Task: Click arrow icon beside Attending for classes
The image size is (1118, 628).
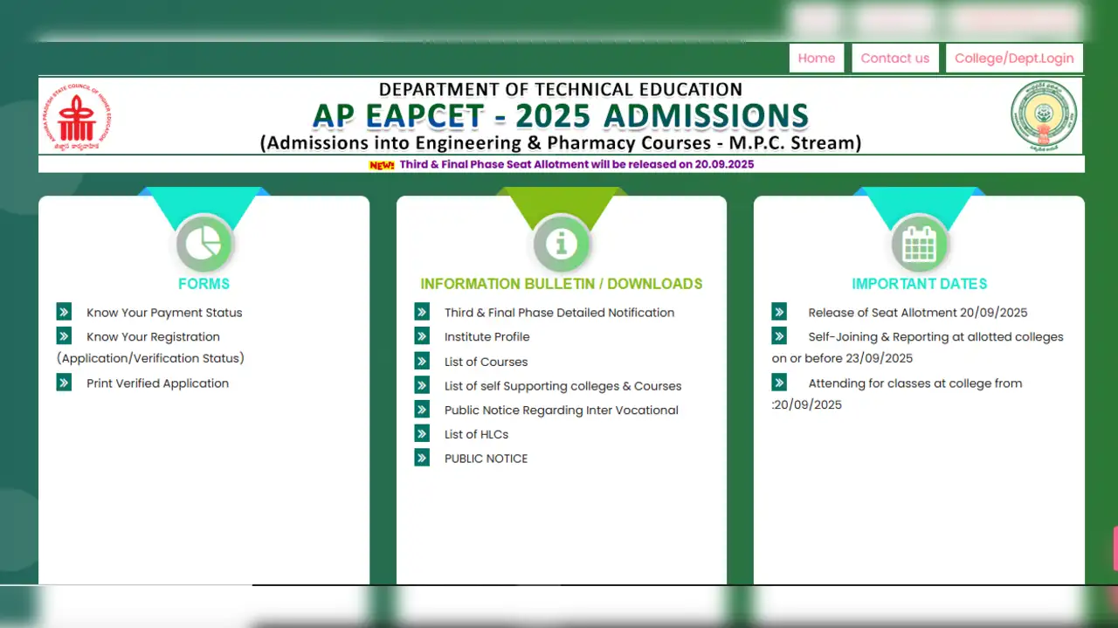Action: [x=779, y=383]
